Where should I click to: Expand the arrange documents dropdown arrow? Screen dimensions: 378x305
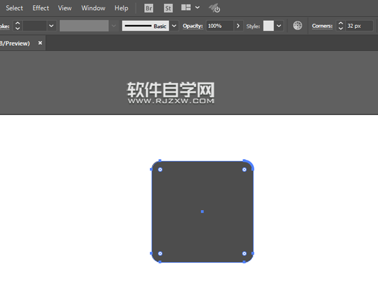coord(198,8)
